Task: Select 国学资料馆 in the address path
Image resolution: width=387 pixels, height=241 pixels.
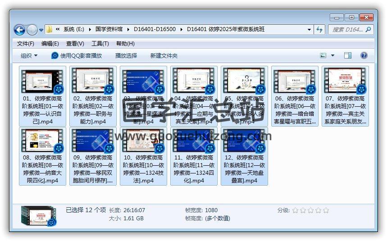Action: 109,29
